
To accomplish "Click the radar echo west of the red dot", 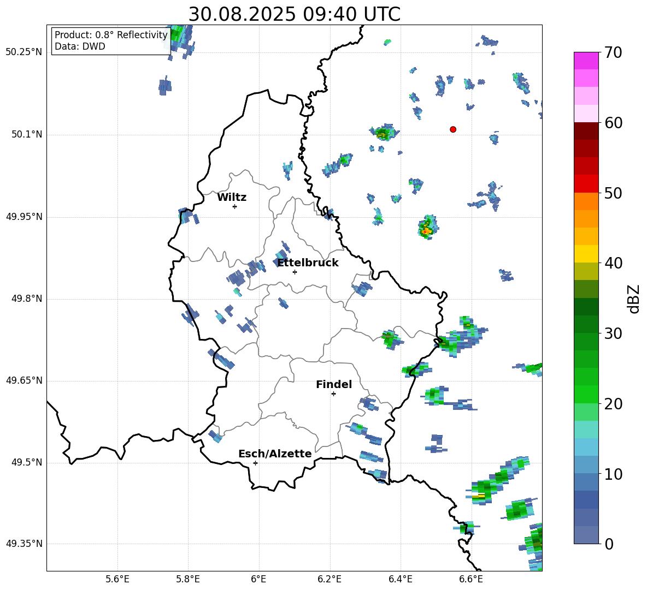I will pyautogui.click(x=382, y=133).
